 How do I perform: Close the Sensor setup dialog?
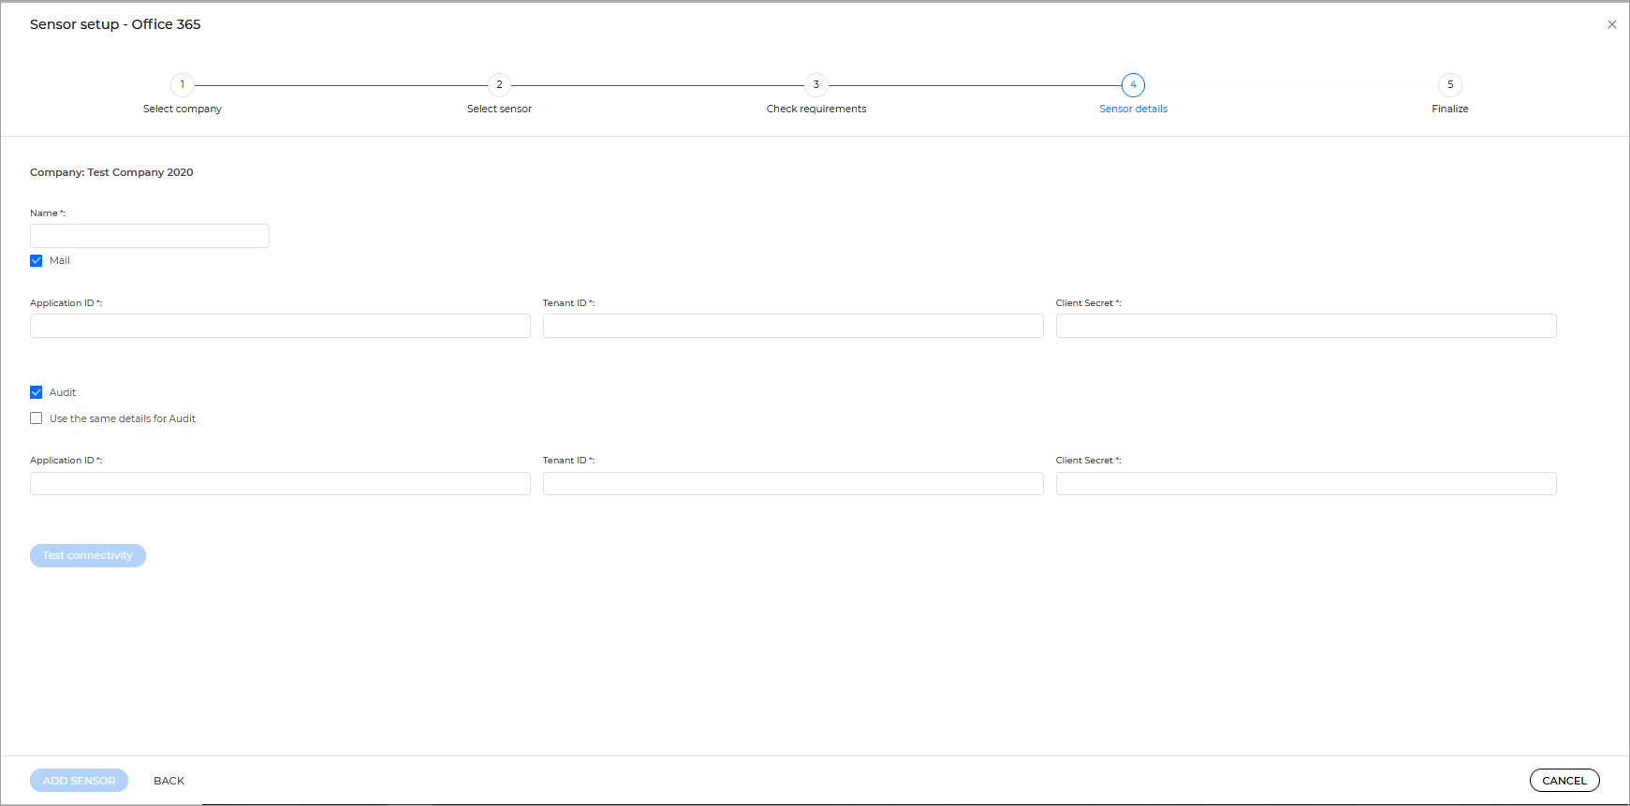pyautogui.click(x=1611, y=24)
